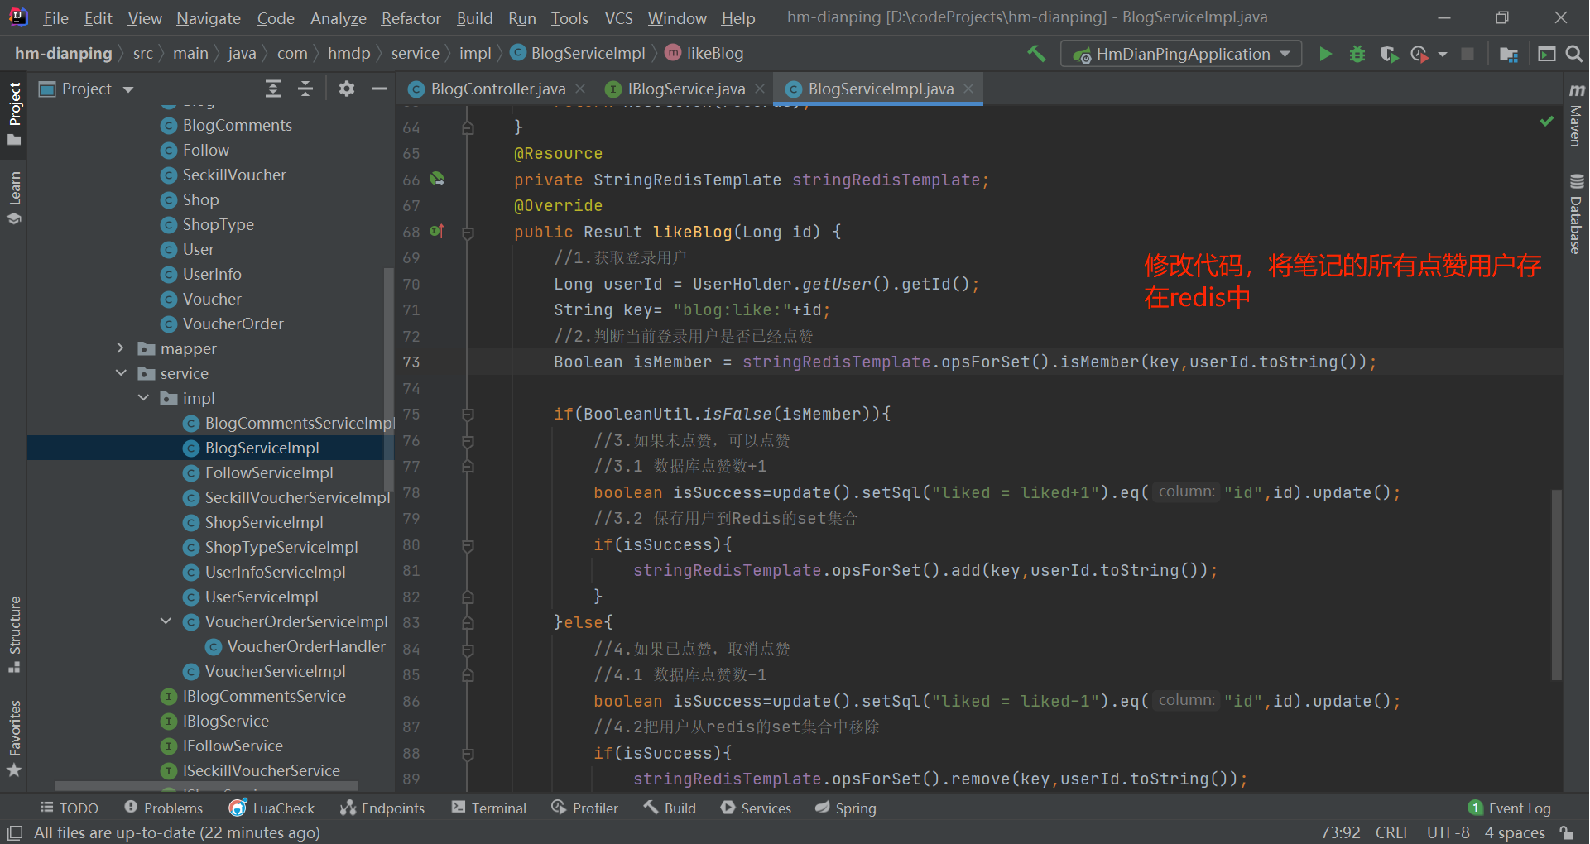Expand the mapper folder

121,348
